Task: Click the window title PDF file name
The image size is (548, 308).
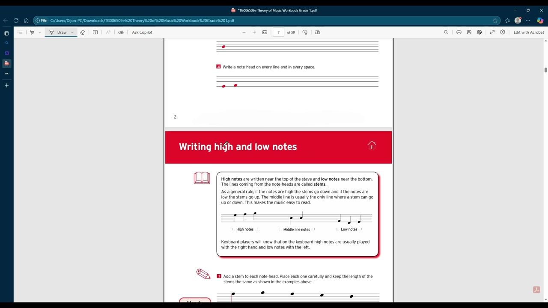Action: 277,10
